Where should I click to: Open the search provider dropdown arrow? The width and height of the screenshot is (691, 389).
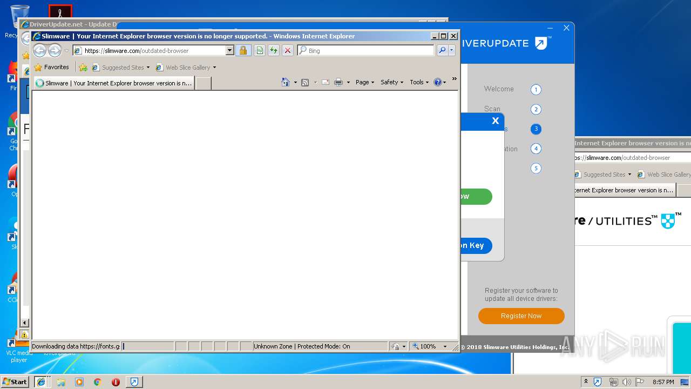pos(452,50)
